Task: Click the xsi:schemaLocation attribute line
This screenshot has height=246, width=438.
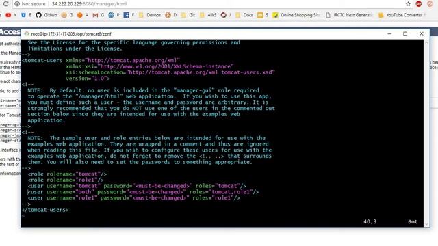Action: tap(170, 72)
